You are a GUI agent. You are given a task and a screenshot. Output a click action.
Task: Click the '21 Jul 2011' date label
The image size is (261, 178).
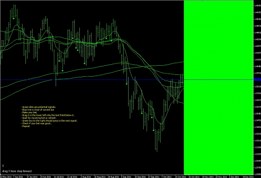coord(72,177)
